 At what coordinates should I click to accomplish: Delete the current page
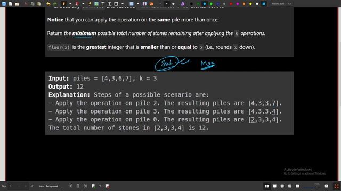pyautogui.click(x=108, y=186)
